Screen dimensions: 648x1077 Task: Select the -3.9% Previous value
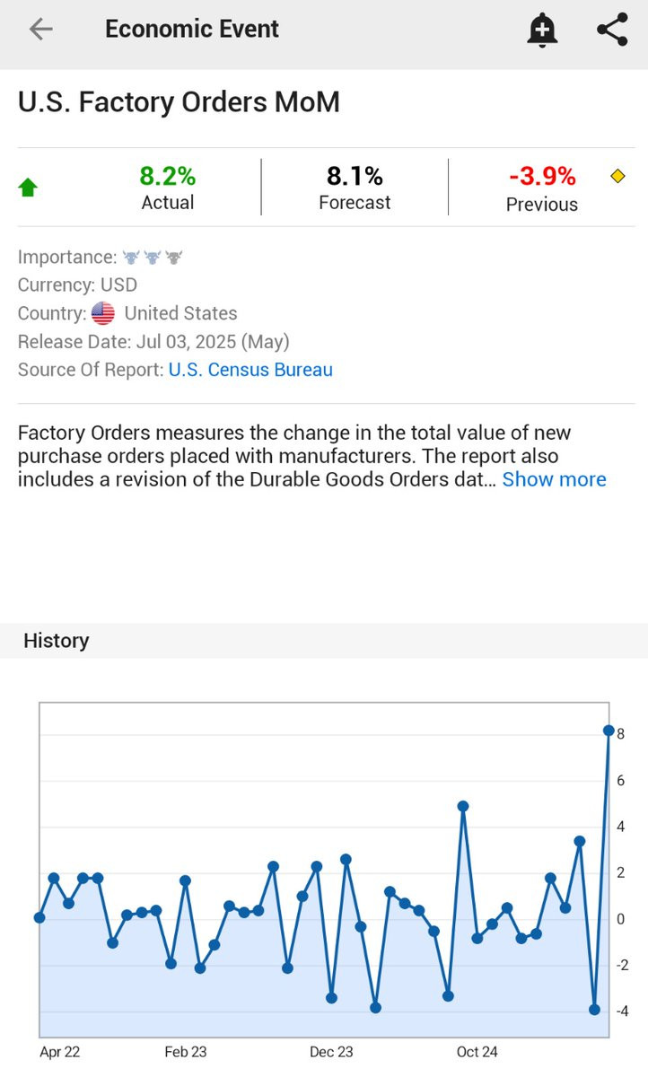542,176
